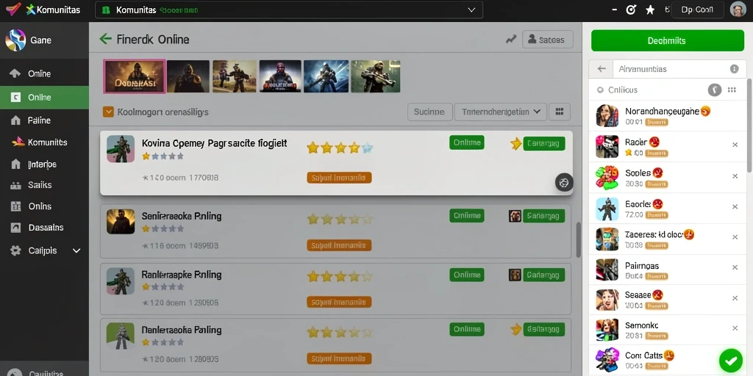
Task: Click the dots menu icon beside Cnliicus
Action: point(732,90)
